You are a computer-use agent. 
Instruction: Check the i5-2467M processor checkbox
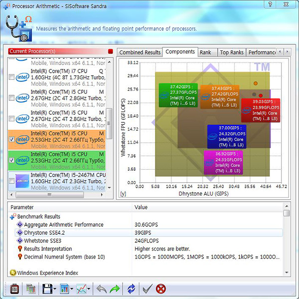(11, 181)
